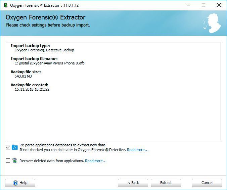Go back with the < Back button

133,183
